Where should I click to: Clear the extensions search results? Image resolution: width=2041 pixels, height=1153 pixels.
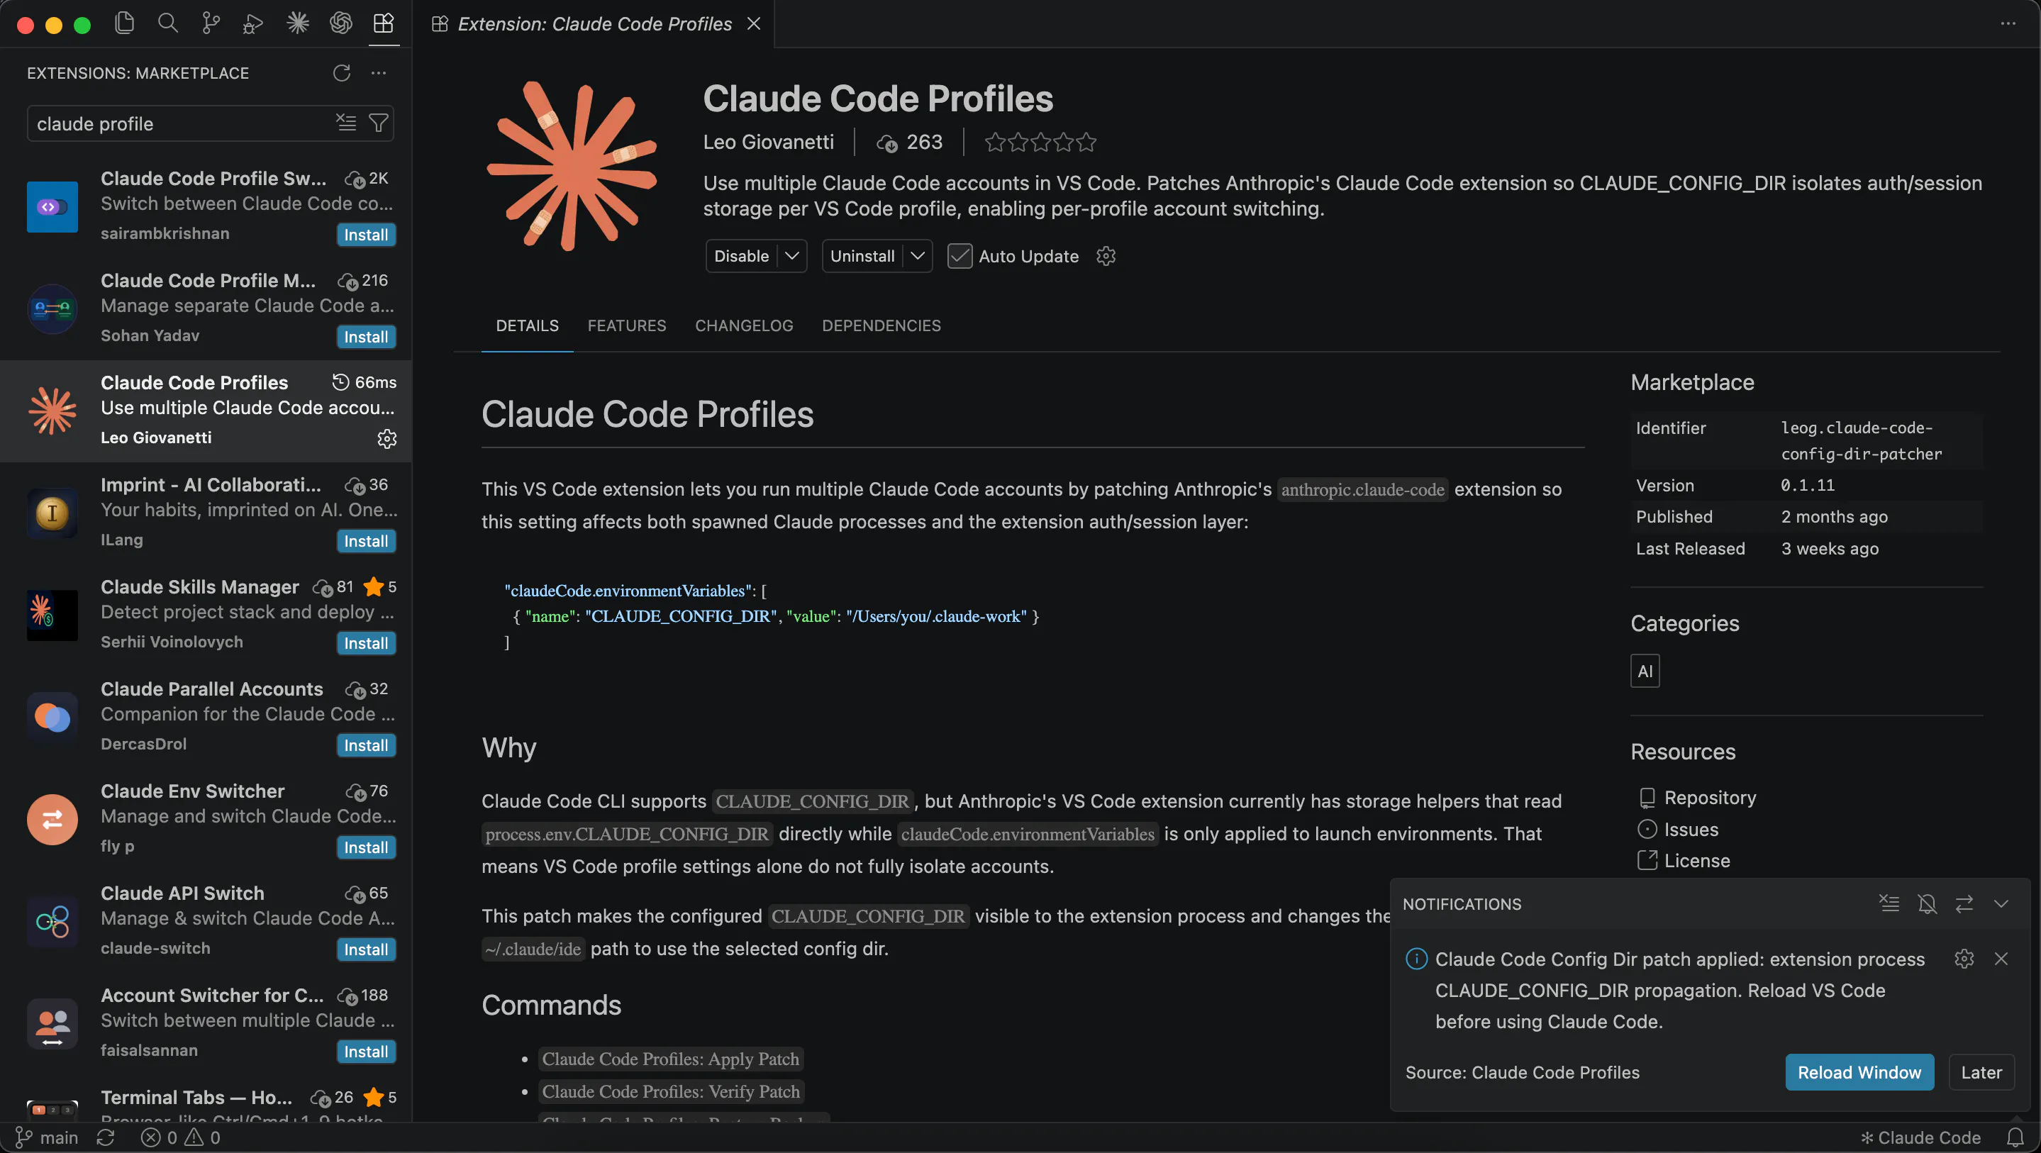[346, 123]
